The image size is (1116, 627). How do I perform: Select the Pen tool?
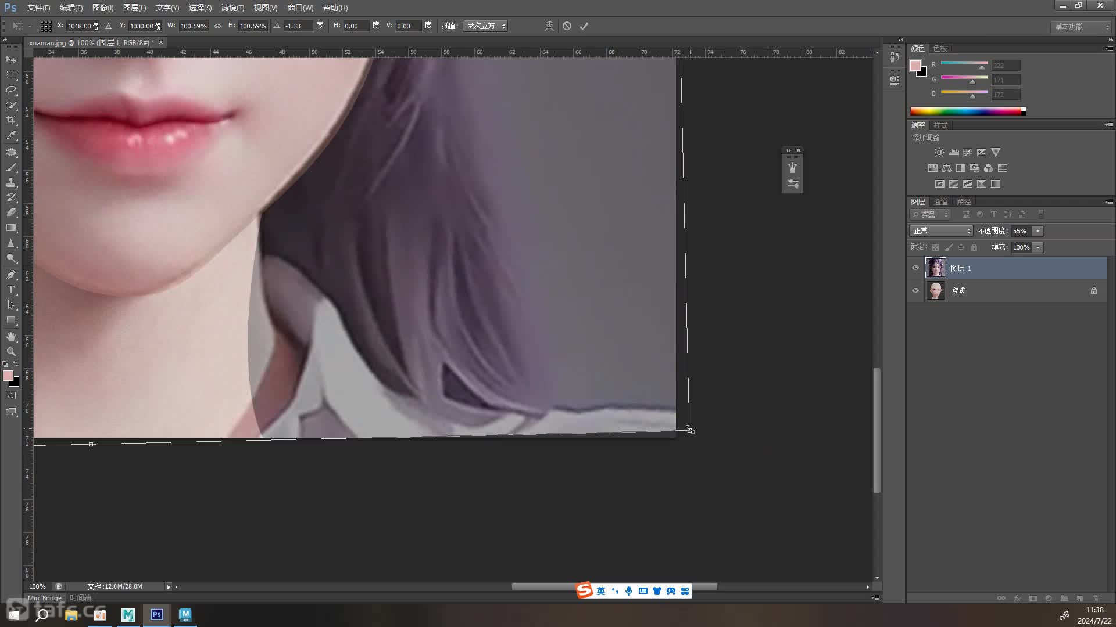pyautogui.click(x=11, y=275)
